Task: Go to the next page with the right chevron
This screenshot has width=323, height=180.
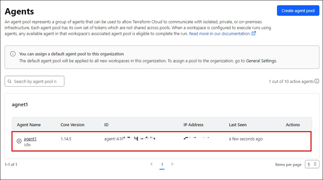Action: (x=172, y=164)
